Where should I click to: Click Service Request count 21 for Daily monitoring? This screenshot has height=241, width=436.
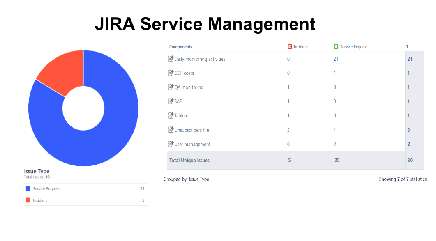(x=336, y=59)
